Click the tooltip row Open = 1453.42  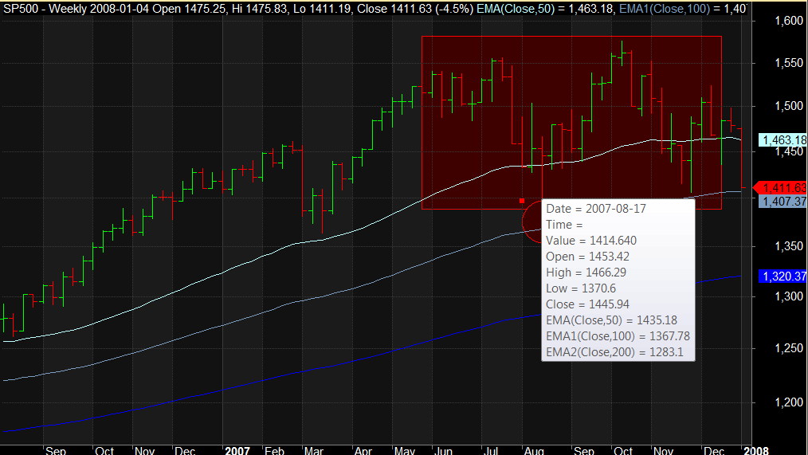[x=587, y=257]
